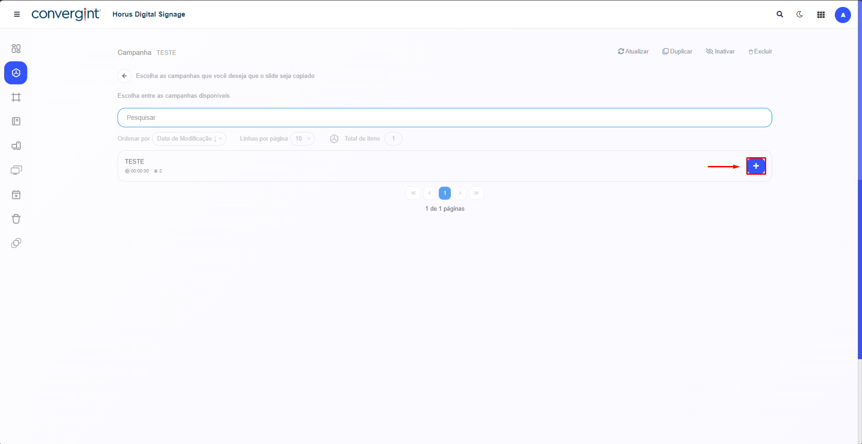
Task: Add the TESTE campaign with plus button
Action: click(x=756, y=166)
